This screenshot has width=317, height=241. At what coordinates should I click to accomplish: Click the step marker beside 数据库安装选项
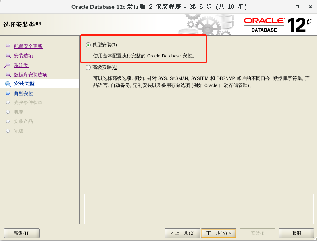coord(8,75)
